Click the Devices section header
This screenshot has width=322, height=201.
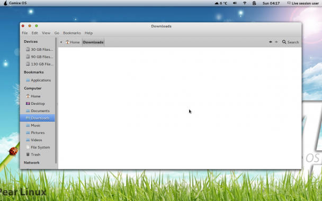[31, 42]
